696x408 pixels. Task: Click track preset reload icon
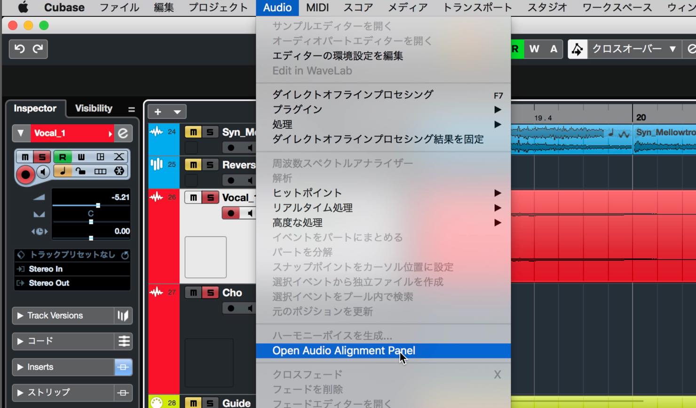(125, 255)
